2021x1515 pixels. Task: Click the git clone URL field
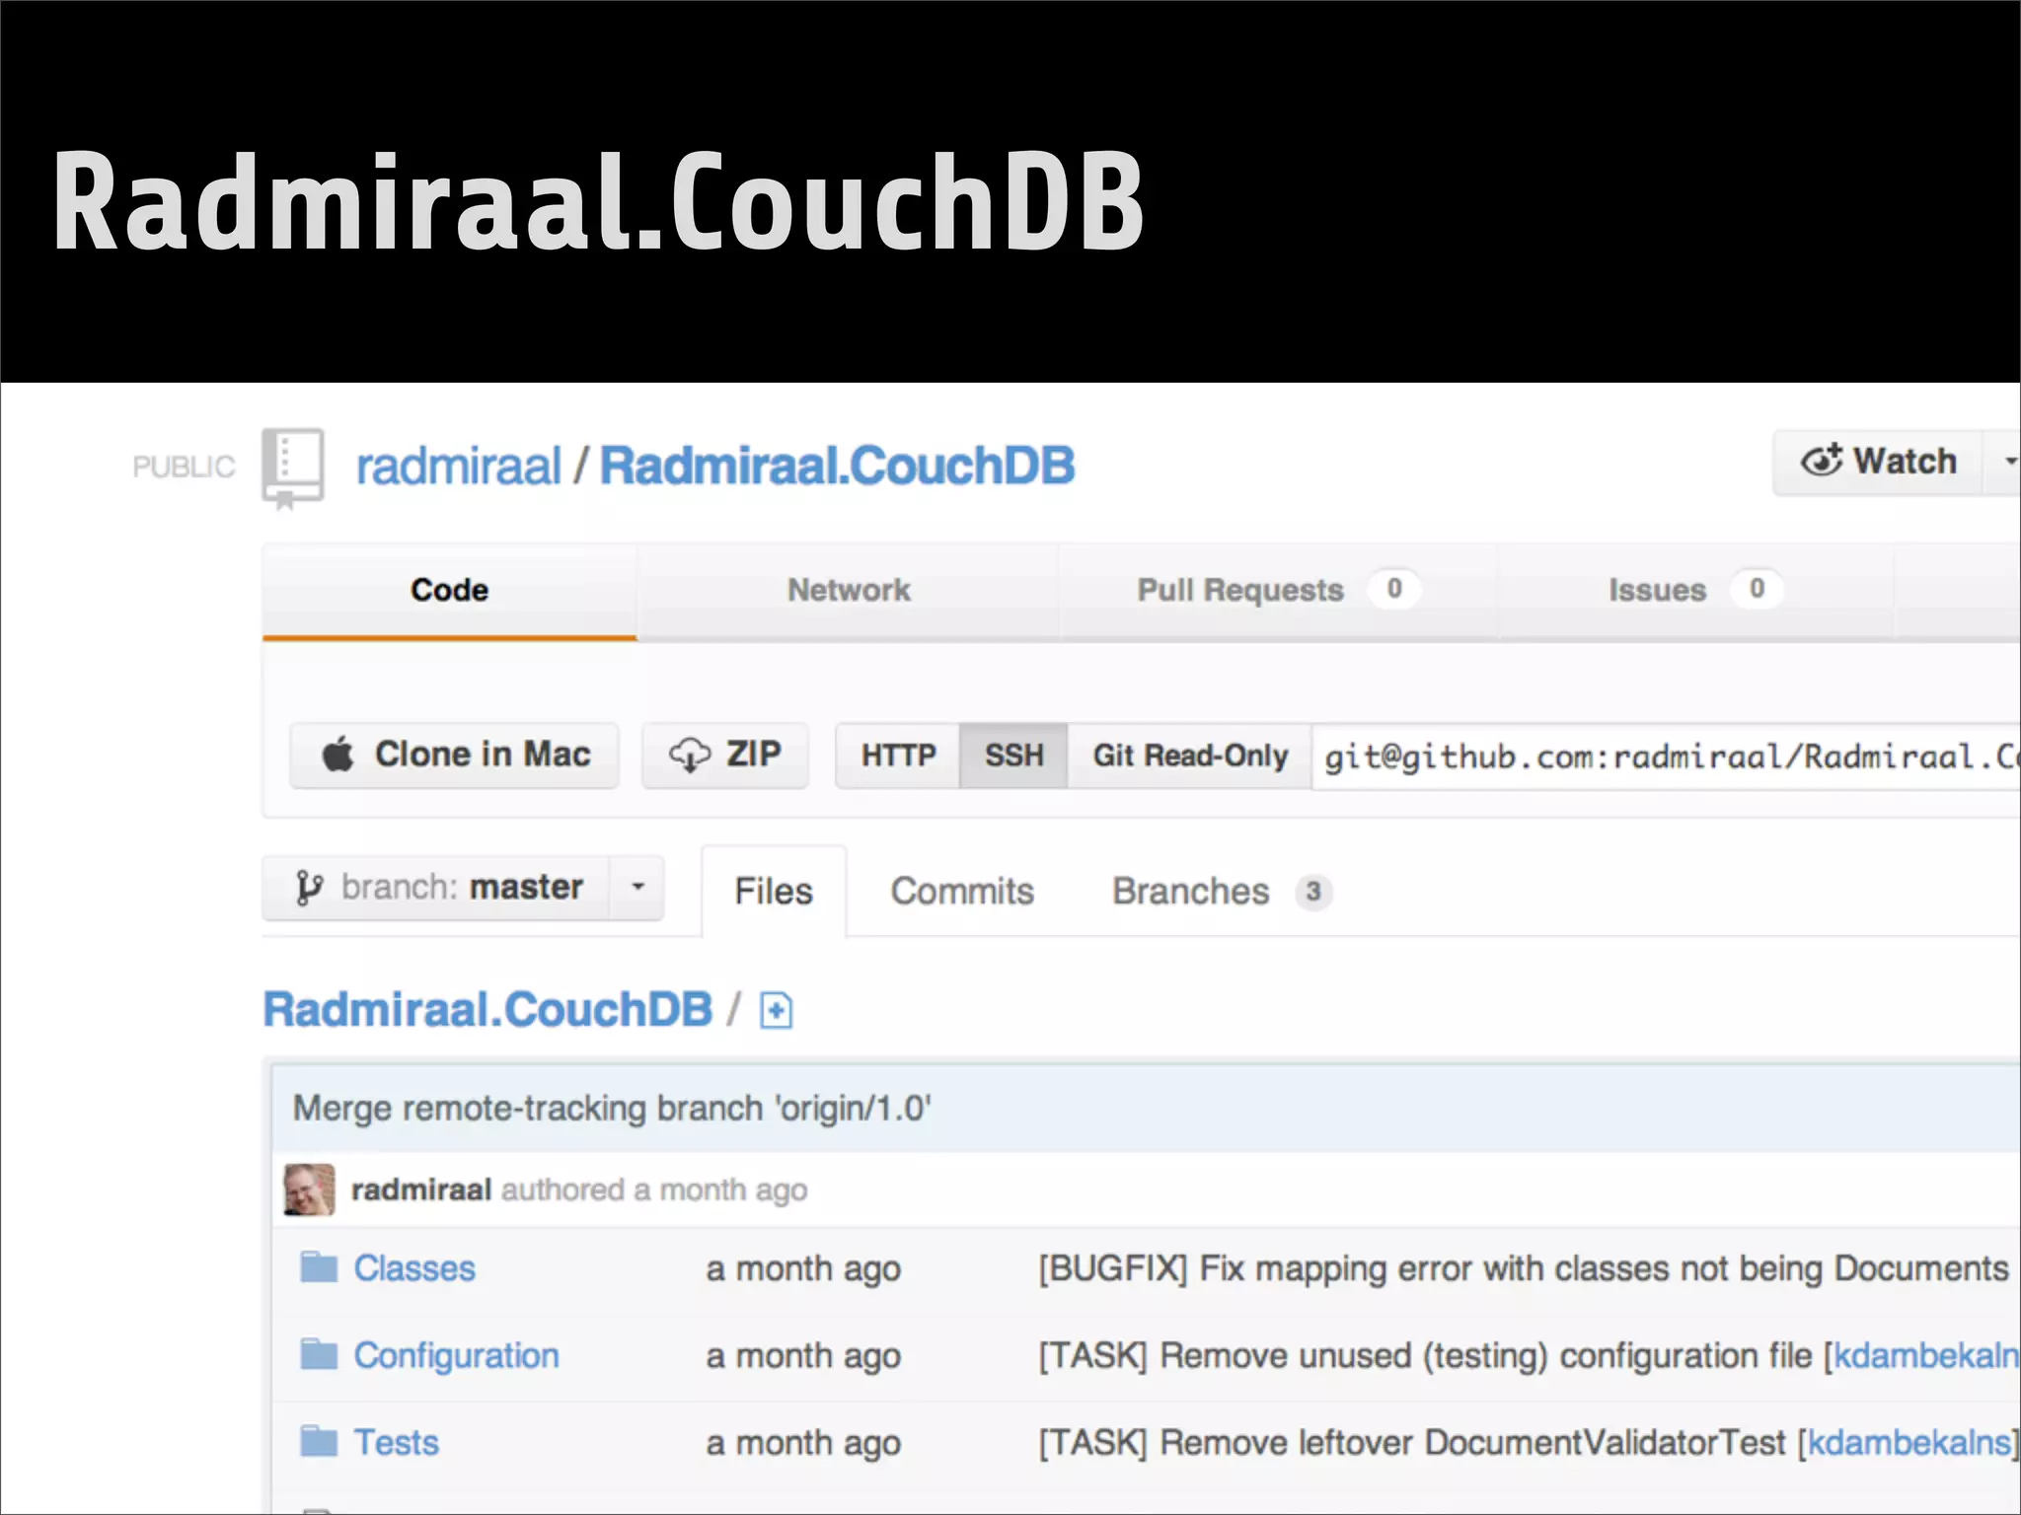point(1667,757)
